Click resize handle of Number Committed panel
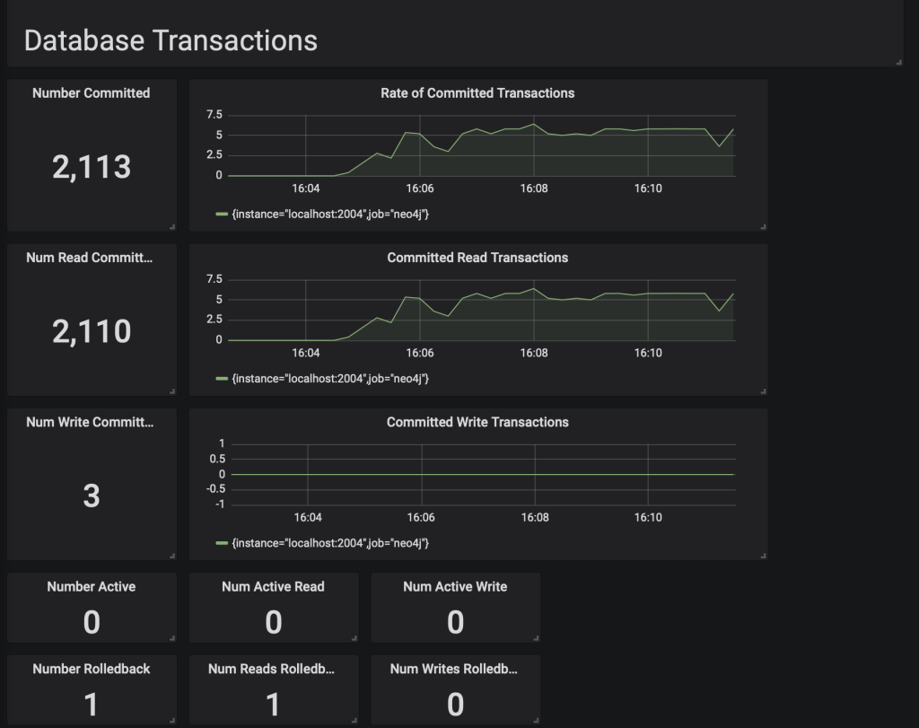Screen dimensions: 919x728 tap(172, 226)
